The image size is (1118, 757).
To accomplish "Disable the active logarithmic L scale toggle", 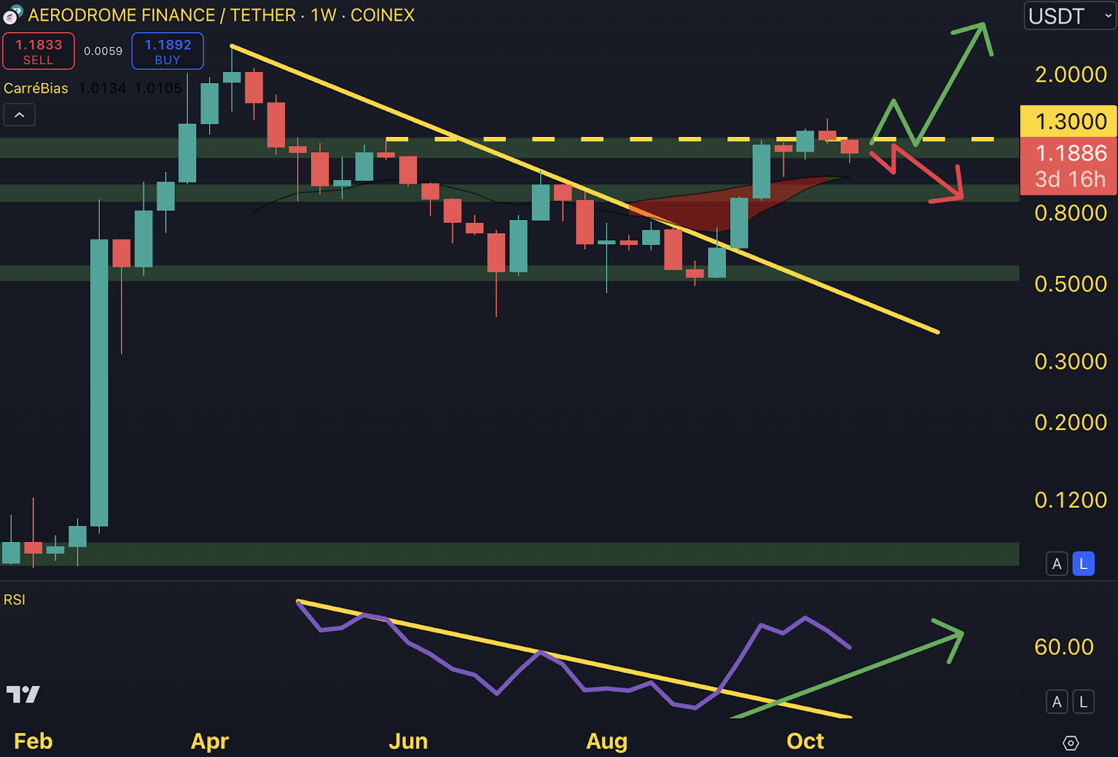I will click(x=1083, y=564).
